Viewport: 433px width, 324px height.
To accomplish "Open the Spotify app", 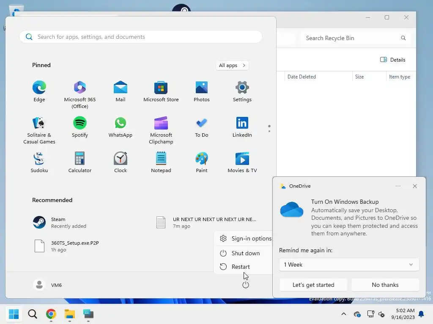I will coord(80,127).
